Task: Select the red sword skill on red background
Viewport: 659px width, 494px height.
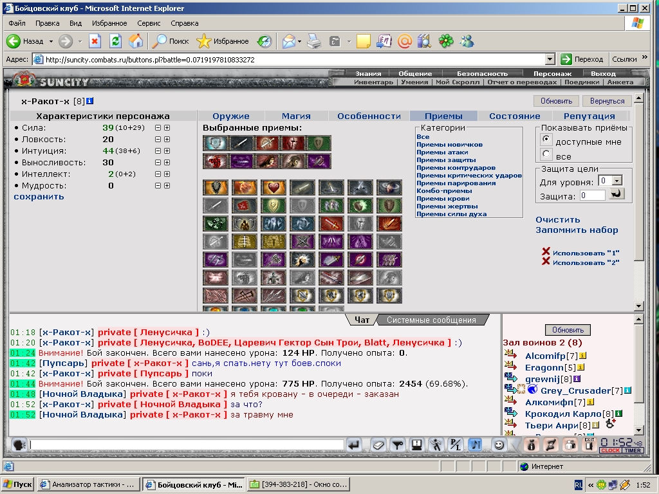Action: click(x=331, y=223)
